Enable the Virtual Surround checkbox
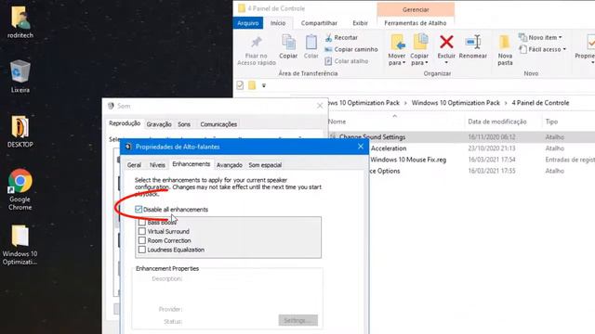 [142, 231]
